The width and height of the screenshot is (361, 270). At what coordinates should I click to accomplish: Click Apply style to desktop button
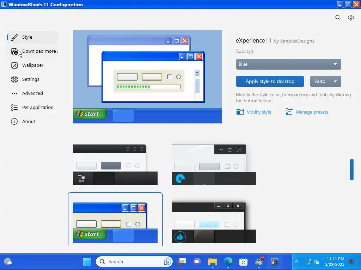pyautogui.click(x=270, y=82)
